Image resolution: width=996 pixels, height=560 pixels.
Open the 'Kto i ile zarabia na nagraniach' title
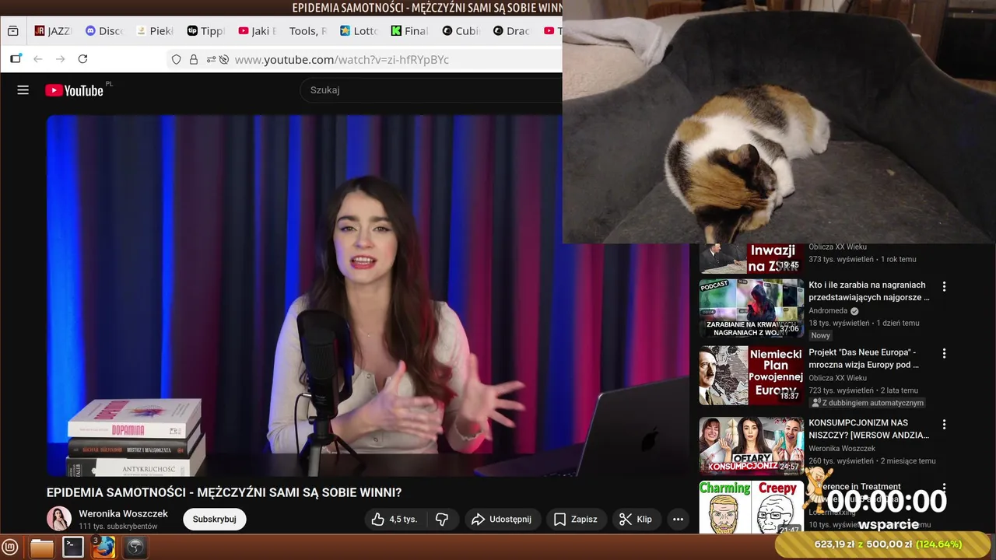868,291
